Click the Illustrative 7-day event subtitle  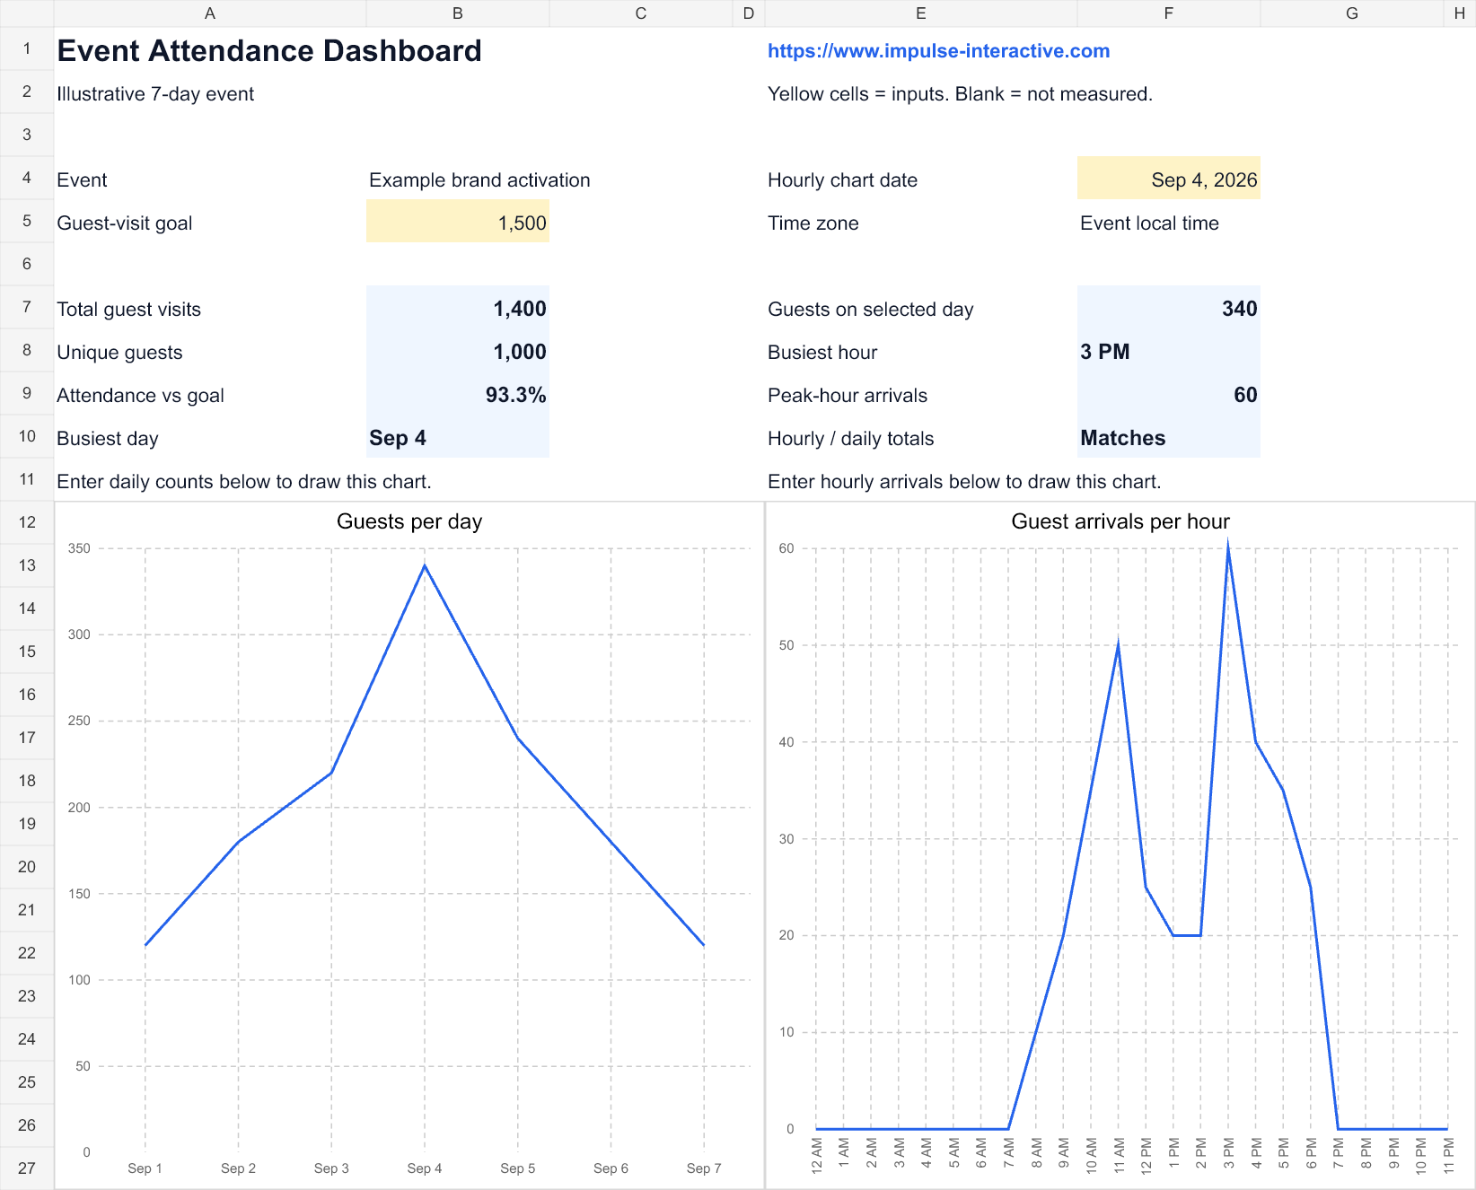point(155,94)
